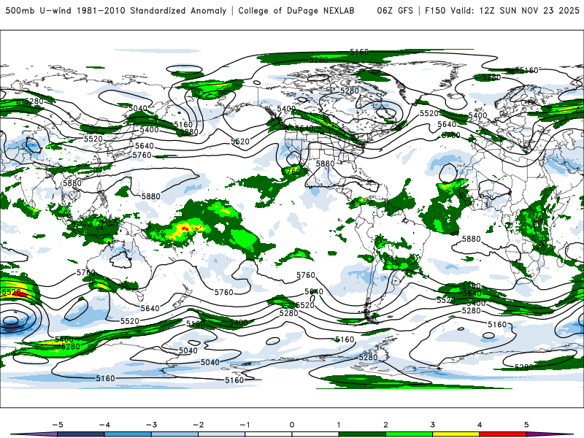
Task: Click 'F150 Valid: 12Z SUN NOV 23 2025'
Action: coord(502,10)
